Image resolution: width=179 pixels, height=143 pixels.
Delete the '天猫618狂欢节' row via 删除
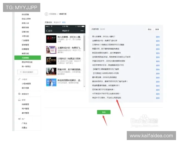point(158,61)
